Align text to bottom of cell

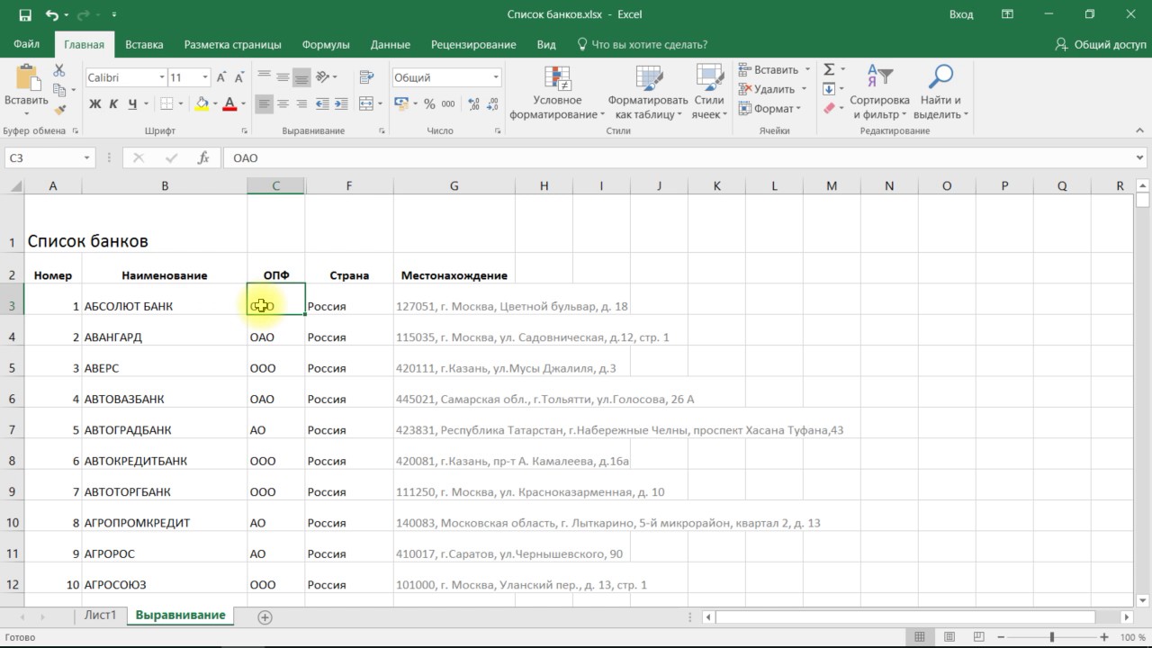pos(301,77)
